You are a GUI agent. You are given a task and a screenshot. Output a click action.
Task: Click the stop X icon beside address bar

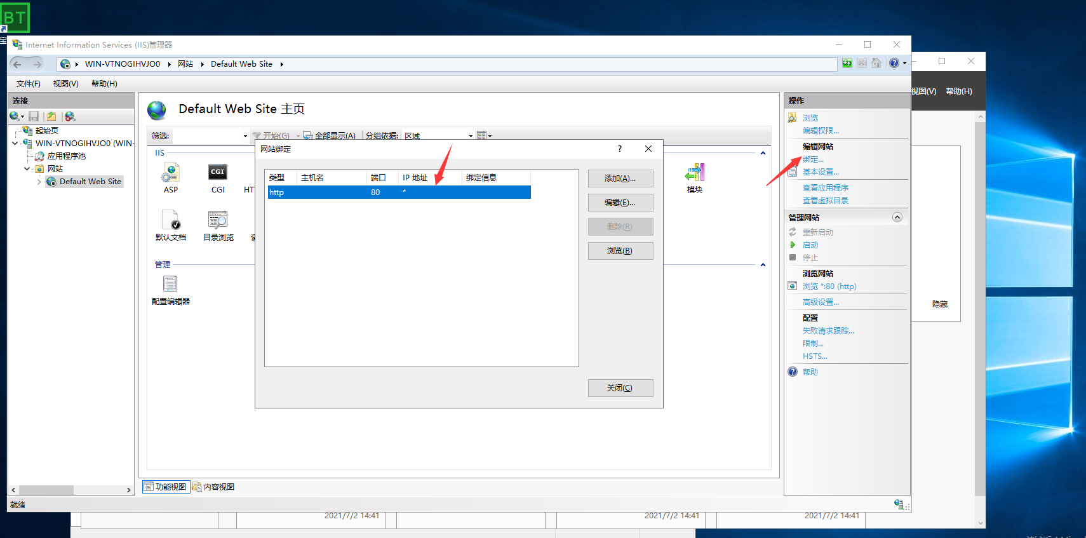pyautogui.click(x=862, y=63)
